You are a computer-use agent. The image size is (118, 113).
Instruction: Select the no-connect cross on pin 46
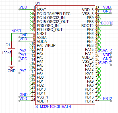[x=99, y=17]
